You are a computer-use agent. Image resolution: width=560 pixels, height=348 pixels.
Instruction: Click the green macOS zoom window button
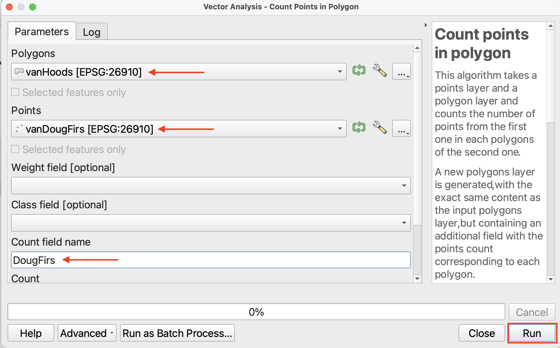[33, 7]
